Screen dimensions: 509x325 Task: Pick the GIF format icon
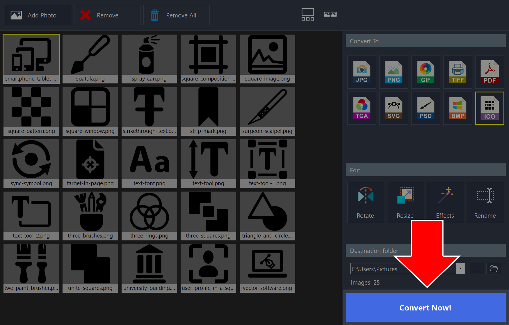coord(426,72)
